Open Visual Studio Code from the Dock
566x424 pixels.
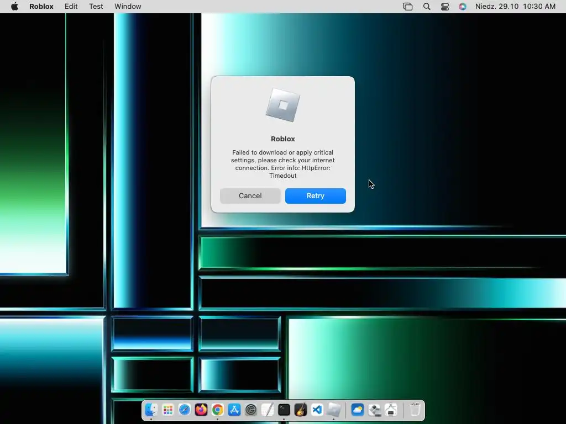point(317,410)
